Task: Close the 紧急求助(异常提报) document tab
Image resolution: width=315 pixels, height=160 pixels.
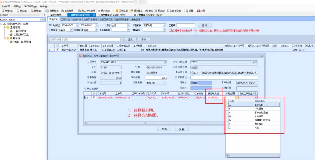Action: 94,15
